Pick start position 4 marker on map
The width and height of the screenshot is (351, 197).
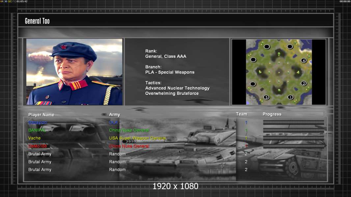point(304,60)
